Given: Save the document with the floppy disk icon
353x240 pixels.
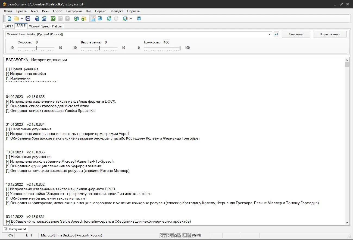Looking at the screenshot, I should pyautogui.click(x=28, y=18).
